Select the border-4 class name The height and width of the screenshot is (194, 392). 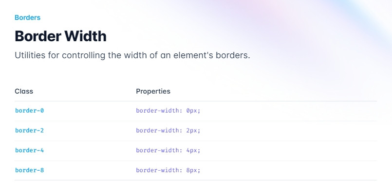coord(30,150)
